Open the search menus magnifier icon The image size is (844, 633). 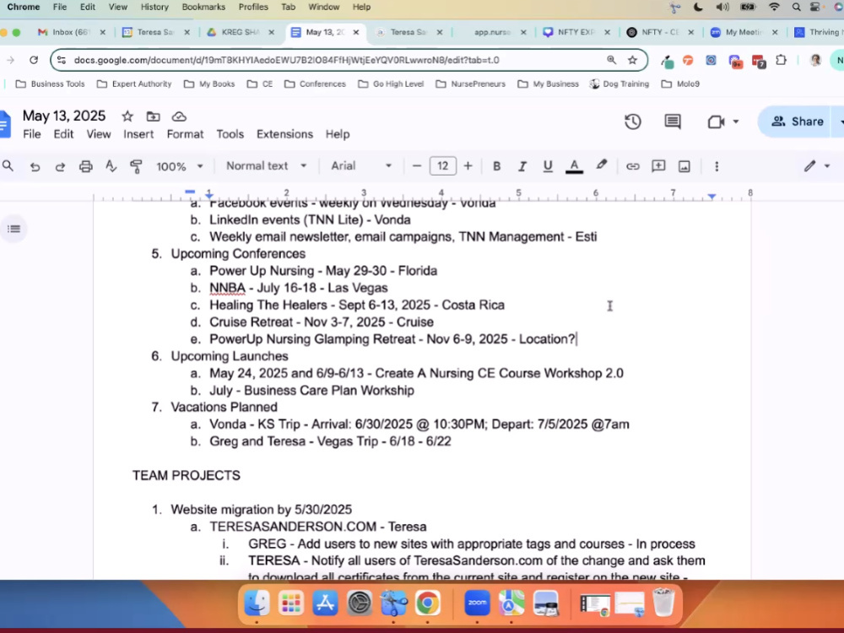click(x=8, y=166)
